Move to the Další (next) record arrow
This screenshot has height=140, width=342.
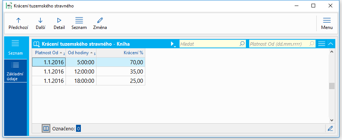40,20
